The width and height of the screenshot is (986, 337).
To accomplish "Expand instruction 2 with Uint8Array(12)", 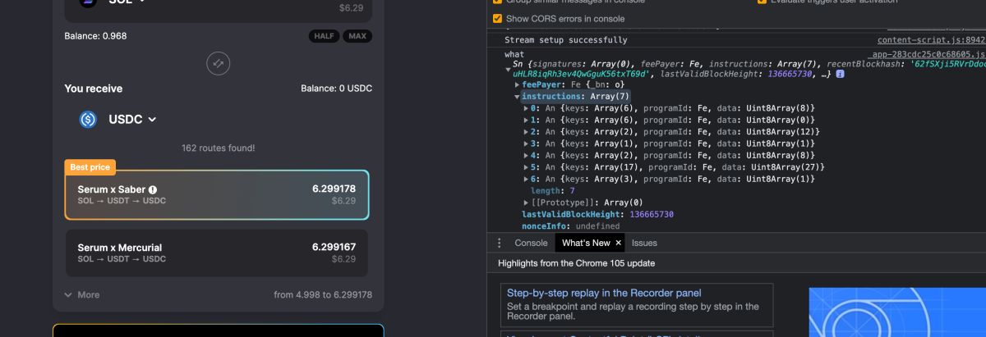I will coord(526,132).
